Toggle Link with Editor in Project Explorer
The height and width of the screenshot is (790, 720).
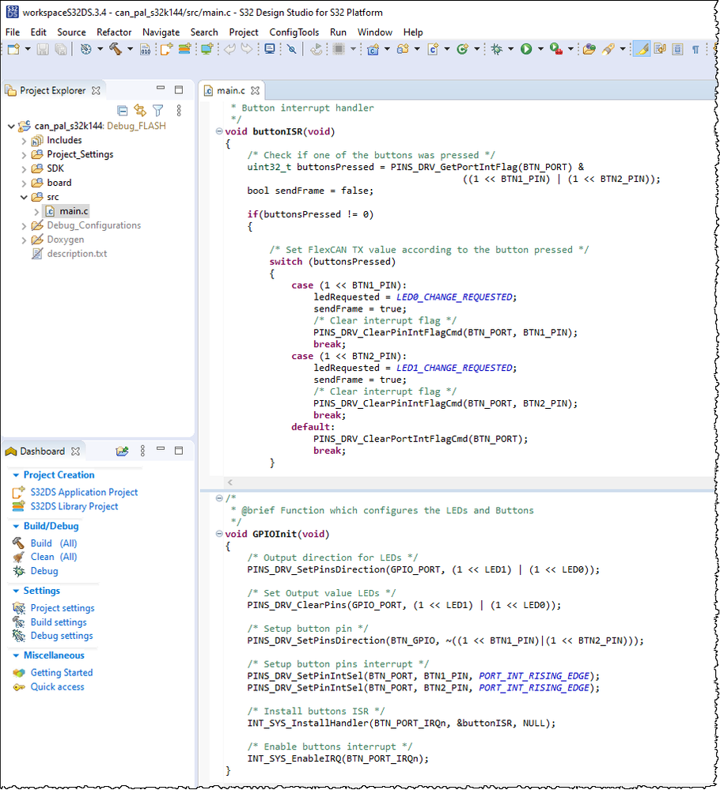(140, 110)
